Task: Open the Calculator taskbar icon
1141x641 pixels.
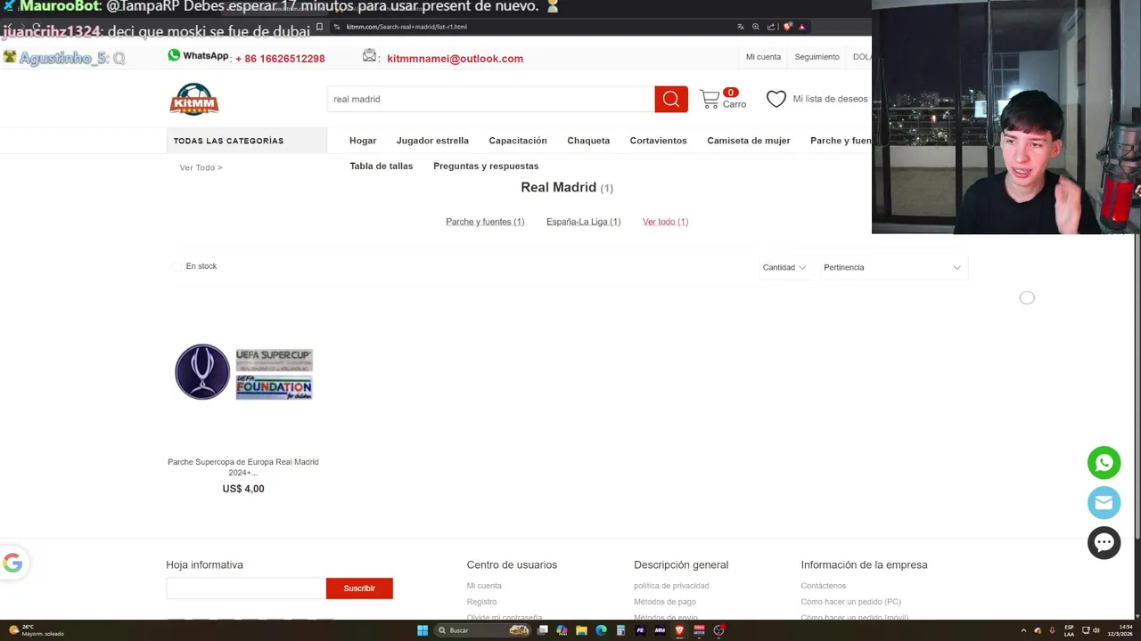Action: pos(620,630)
